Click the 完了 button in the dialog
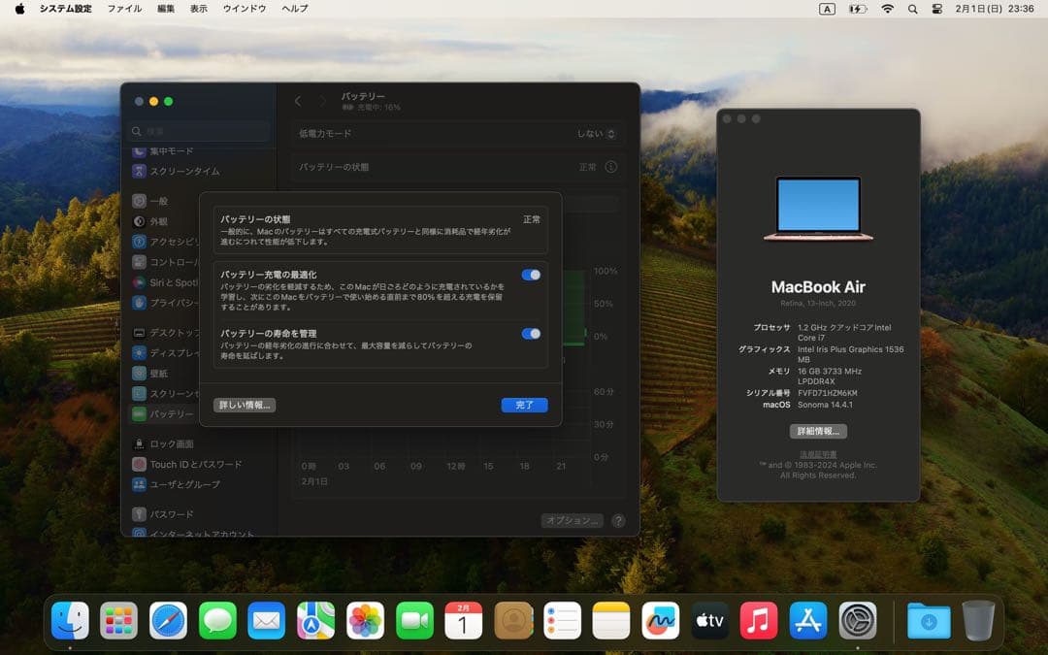This screenshot has width=1048, height=655. (x=524, y=405)
